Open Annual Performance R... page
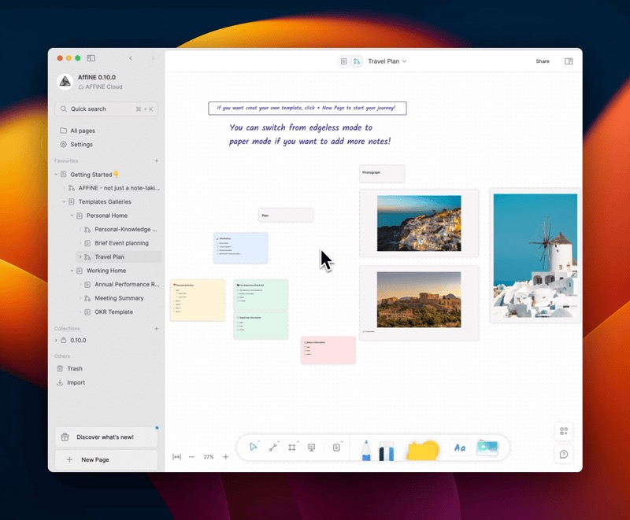This screenshot has height=520, width=630. [127, 285]
